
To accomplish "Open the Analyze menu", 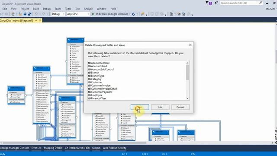I will [88, 9].
